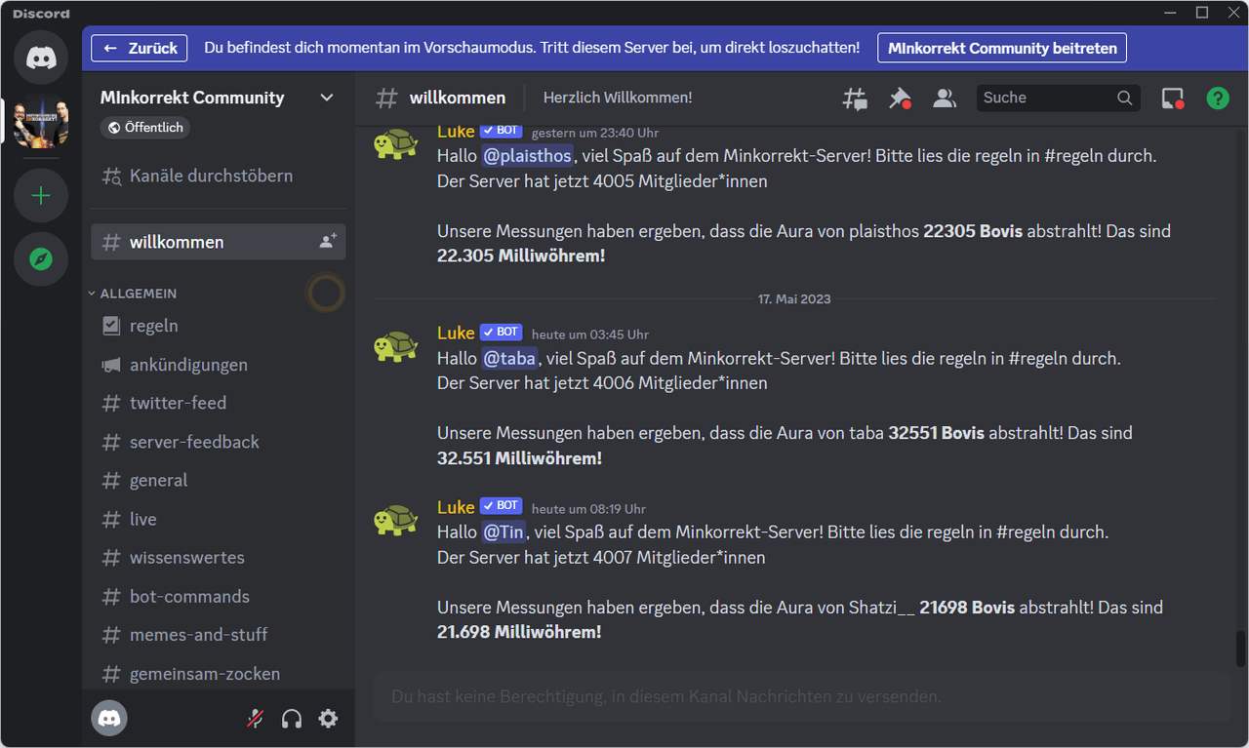Viewport: 1249px width, 748px height.
Task: Open Kanäle durchstöbern
Action: (x=197, y=176)
